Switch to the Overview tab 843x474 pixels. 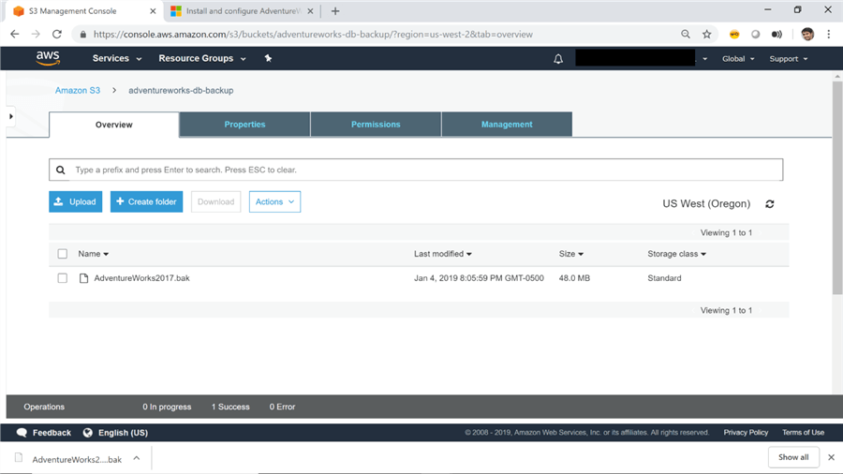[114, 125]
